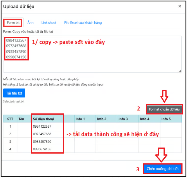Select table cell with 0984122567
This screenshot has height=178, width=187.
click(x=42, y=127)
